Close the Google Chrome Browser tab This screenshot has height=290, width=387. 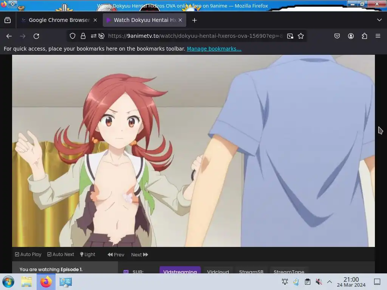[x=95, y=20]
